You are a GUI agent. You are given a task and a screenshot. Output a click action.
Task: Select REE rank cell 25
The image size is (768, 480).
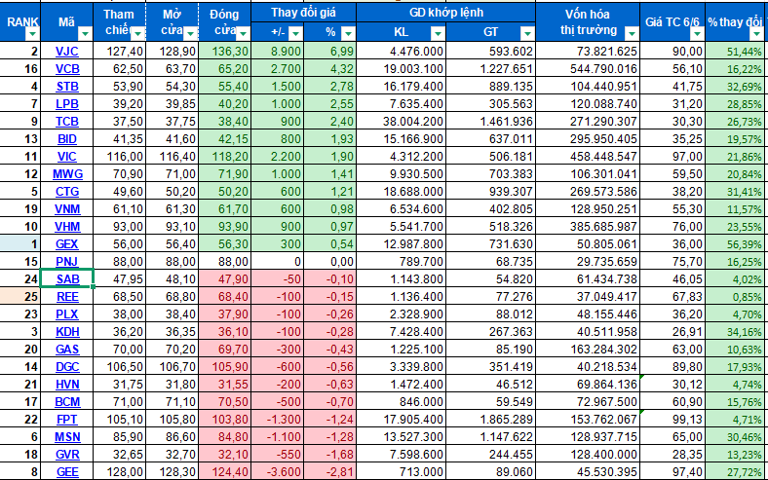pos(20,297)
